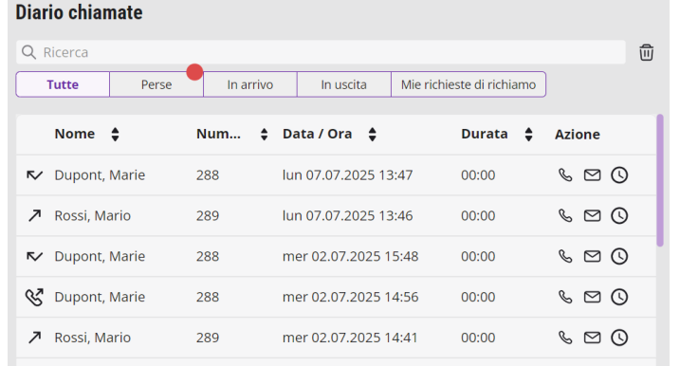Image resolution: width=680 pixels, height=366 pixels.
Task: Open Mie richieste di richiamo tab
Action: tap(469, 84)
